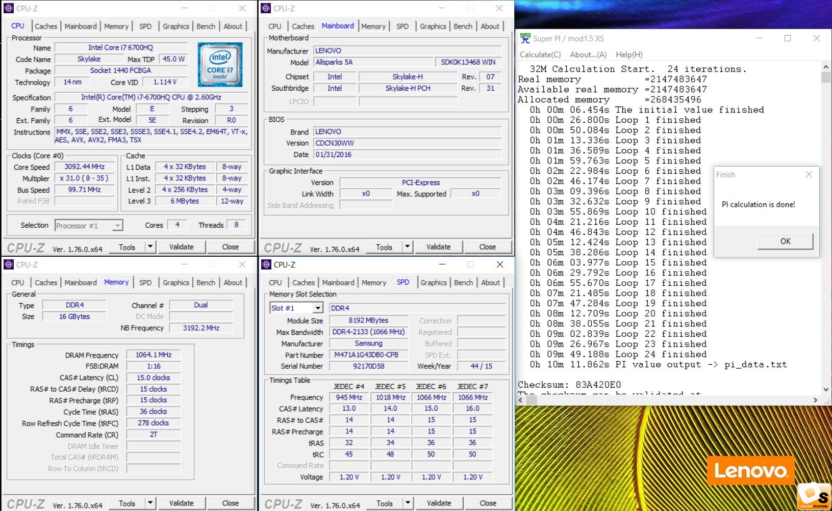Switch to Memory tab in SPD window
Viewport: 832px width, 511px height.
[374, 282]
